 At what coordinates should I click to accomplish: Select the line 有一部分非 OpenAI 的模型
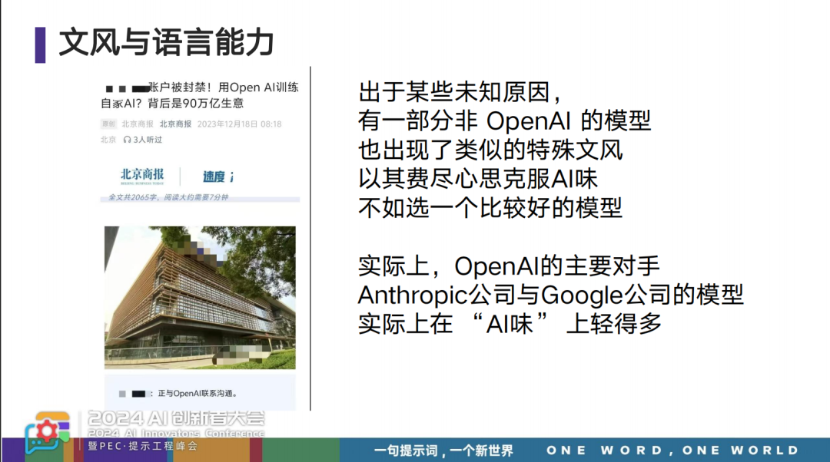pos(504,121)
